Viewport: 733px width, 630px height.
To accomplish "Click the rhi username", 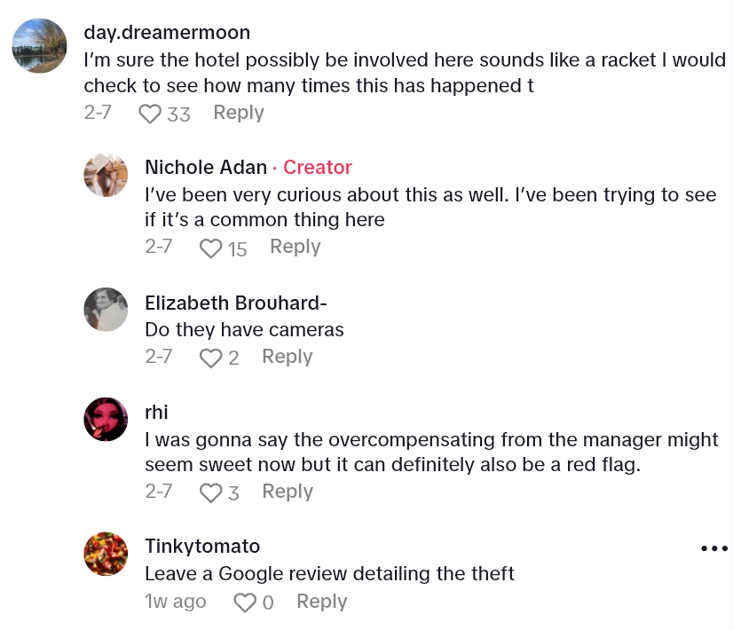I will pyautogui.click(x=156, y=412).
